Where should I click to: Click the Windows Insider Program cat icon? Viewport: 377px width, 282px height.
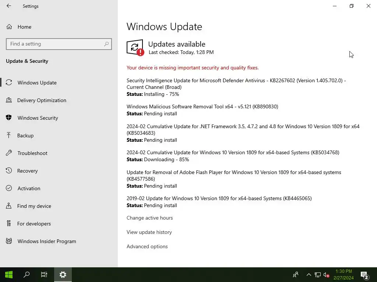(x=9, y=241)
